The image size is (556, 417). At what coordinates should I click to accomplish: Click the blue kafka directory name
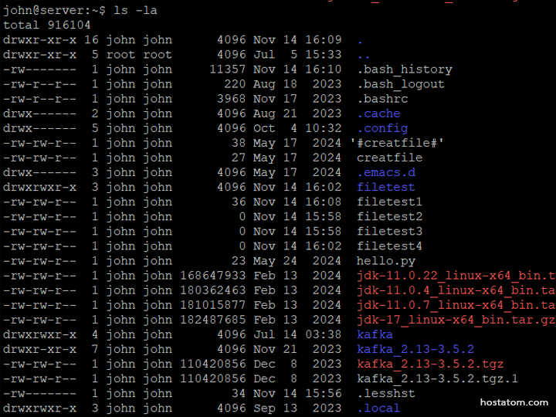click(375, 334)
